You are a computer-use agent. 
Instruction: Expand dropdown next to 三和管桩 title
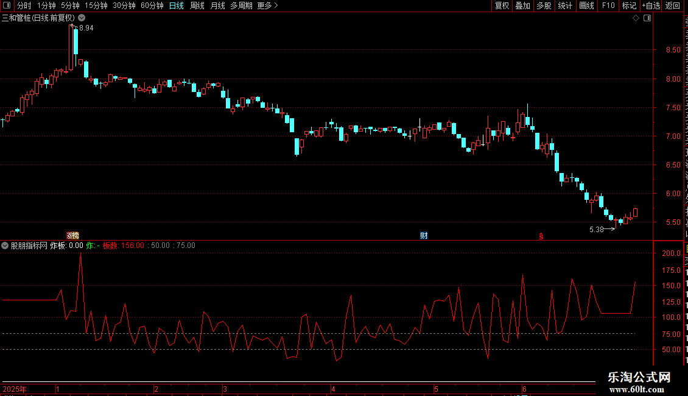[x=82, y=18]
